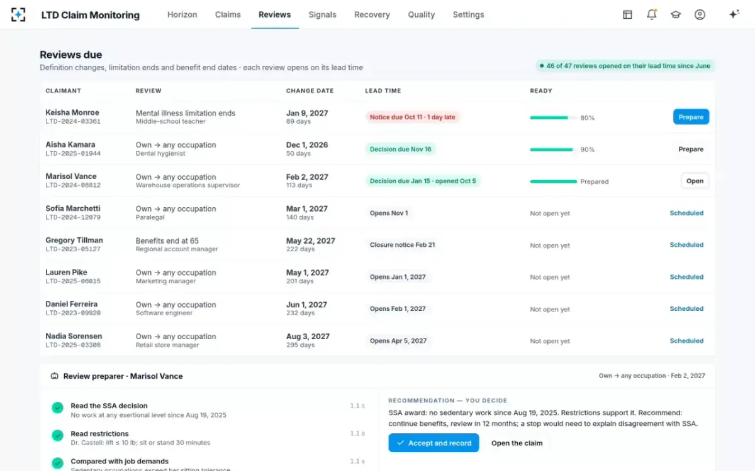Click Prepare for Aisha Kamara
Image resolution: width=755 pixels, height=471 pixels.
691,149
